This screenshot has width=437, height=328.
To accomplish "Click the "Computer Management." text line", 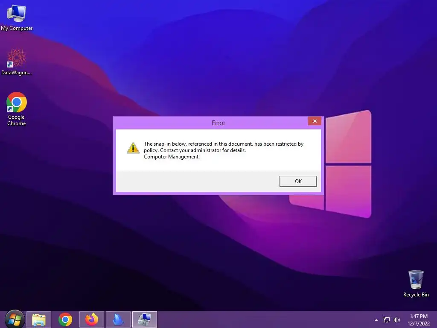I will pyautogui.click(x=172, y=157).
